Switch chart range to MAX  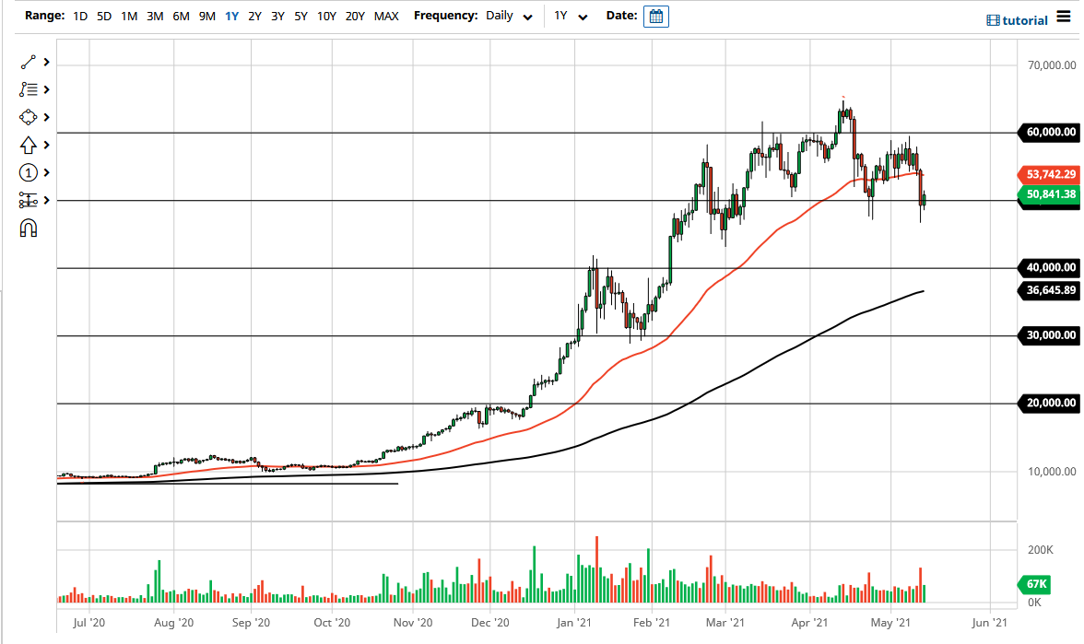tap(386, 16)
